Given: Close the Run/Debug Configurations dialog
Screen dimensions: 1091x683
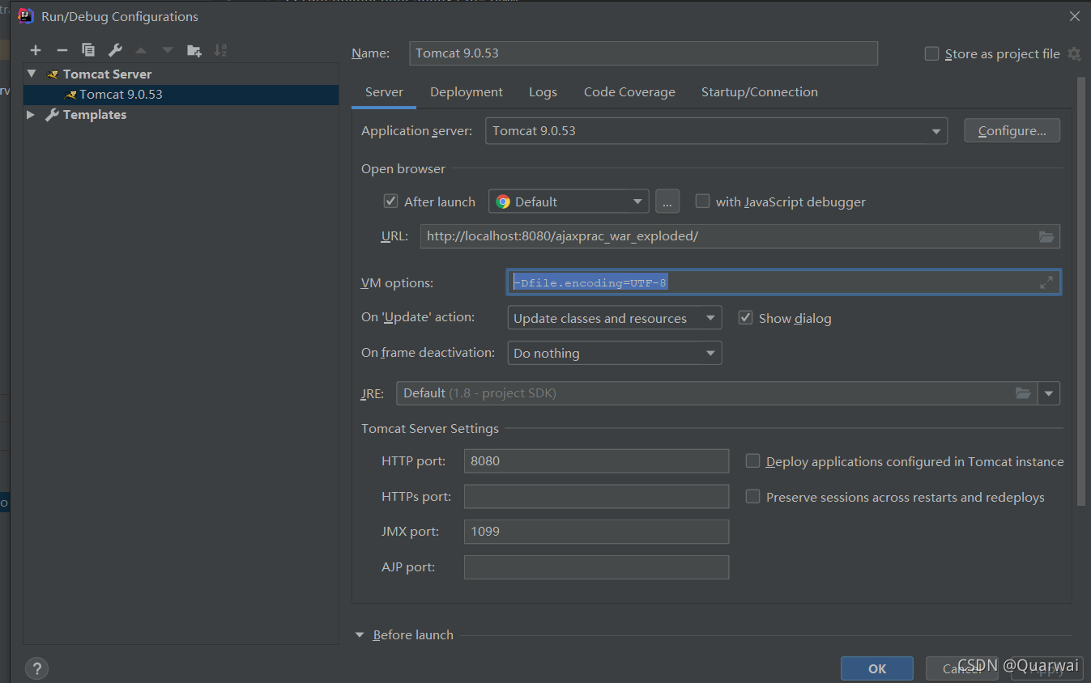Looking at the screenshot, I should 1074,16.
